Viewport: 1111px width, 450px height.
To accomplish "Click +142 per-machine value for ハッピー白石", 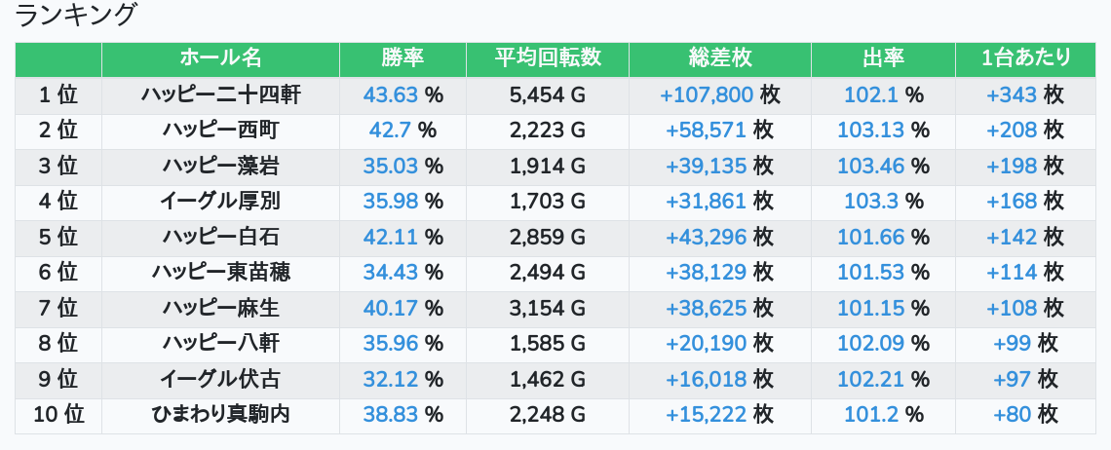I will [x=1012, y=237].
